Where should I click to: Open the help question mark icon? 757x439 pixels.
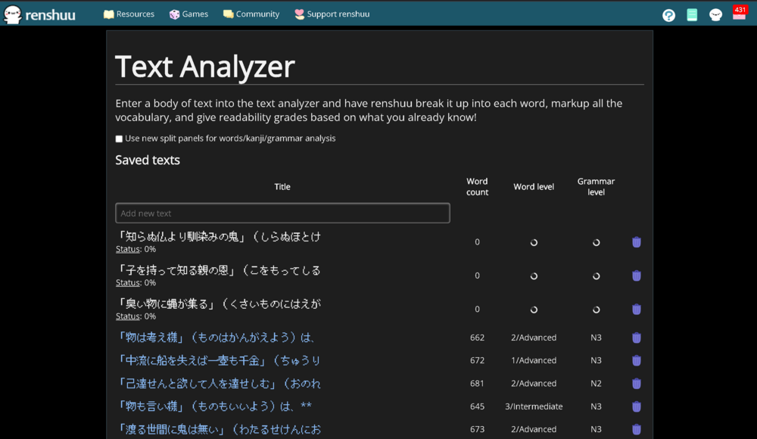point(668,15)
